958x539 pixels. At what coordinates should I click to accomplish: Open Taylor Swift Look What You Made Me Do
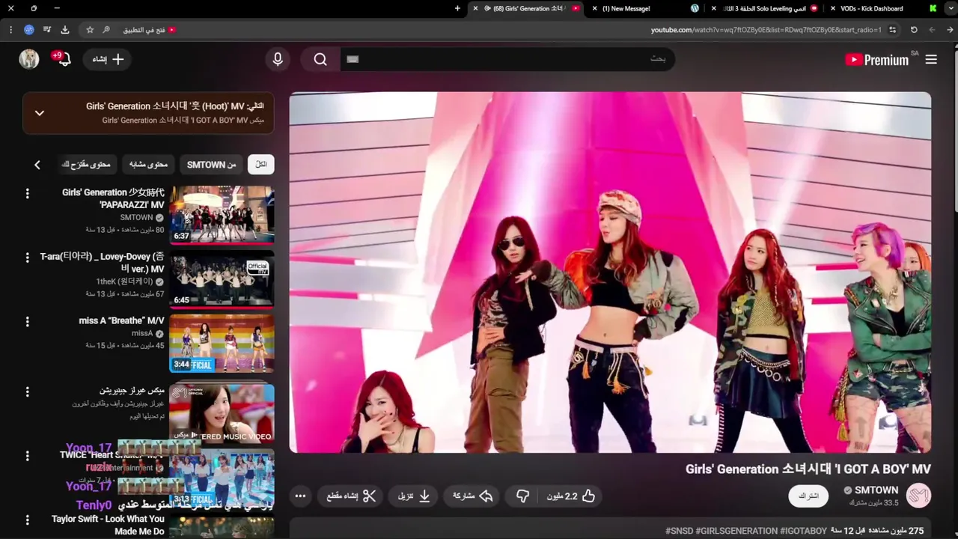tap(108, 525)
